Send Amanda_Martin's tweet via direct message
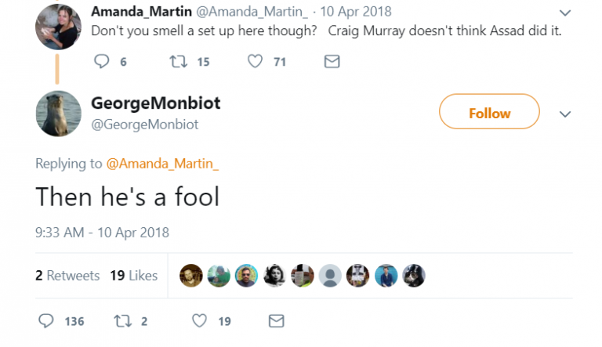This screenshot has width=602, height=347. pos(332,62)
